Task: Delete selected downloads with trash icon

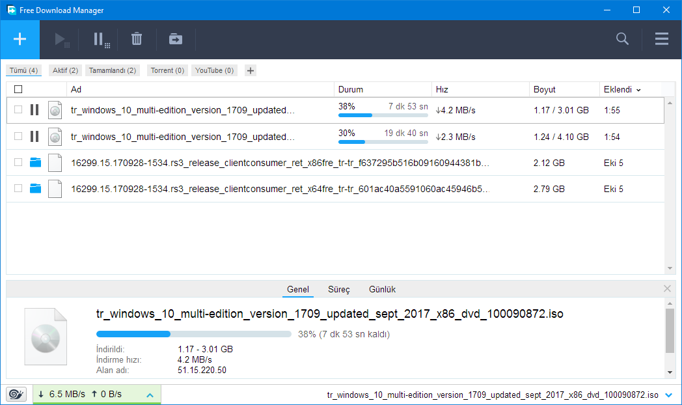Action: [137, 39]
